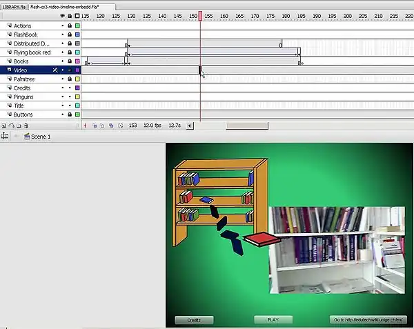This screenshot has width=414, height=329.
Task: Click the Books layer outline color swatch
Action: pos(77,61)
